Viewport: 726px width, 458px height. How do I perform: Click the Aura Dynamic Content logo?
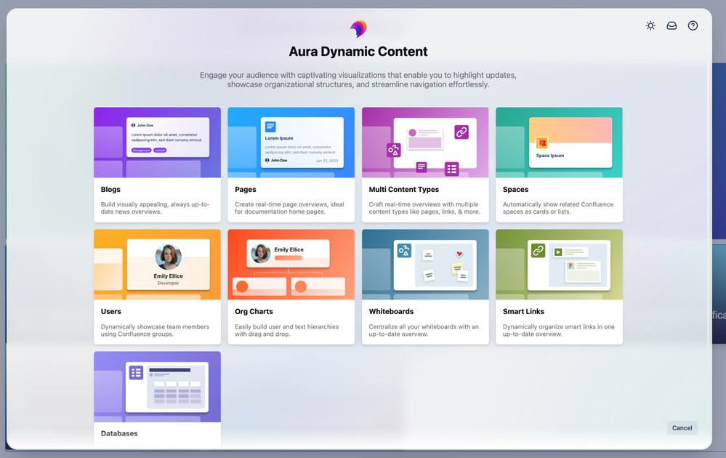point(358,29)
